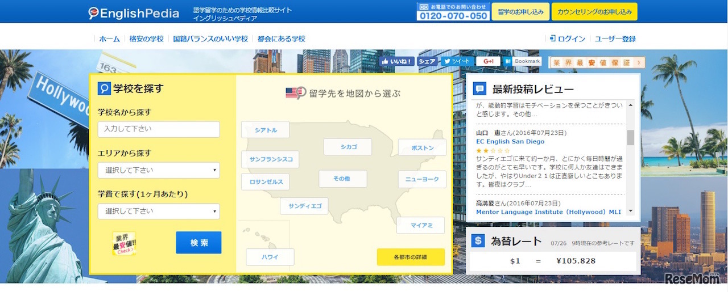Select ニューヨーク on the map
The width and height of the screenshot is (728, 292).
coord(422,179)
